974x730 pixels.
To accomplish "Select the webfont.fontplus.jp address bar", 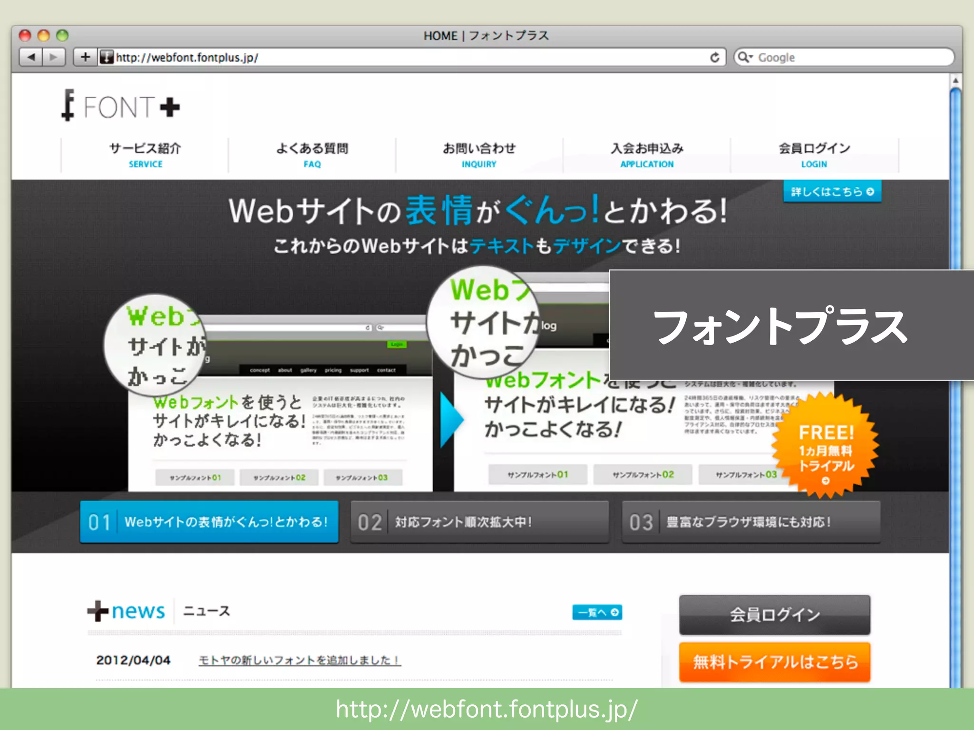I will (411, 58).
